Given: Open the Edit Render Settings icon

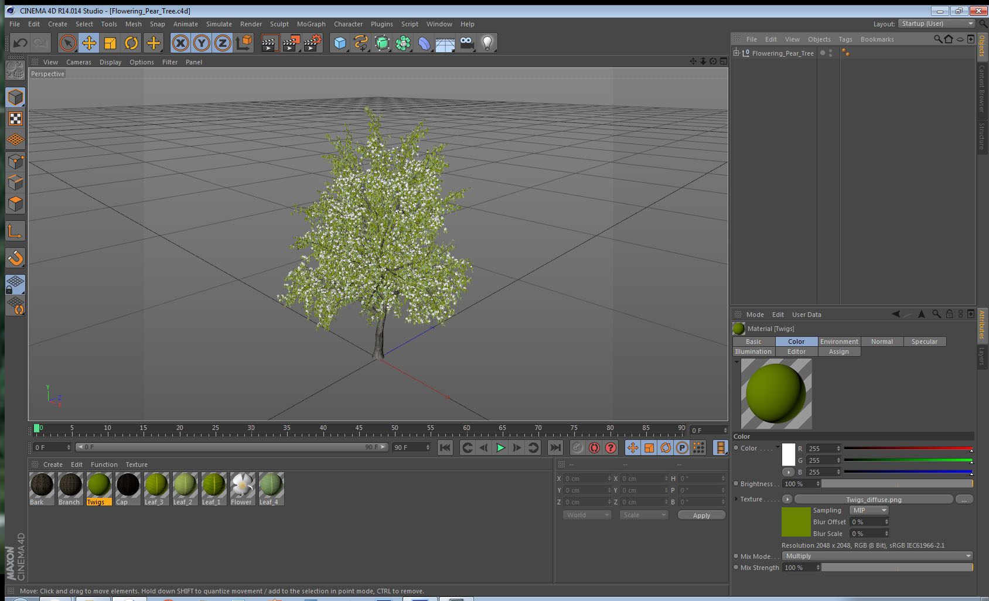Looking at the screenshot, I should (312, 43).
